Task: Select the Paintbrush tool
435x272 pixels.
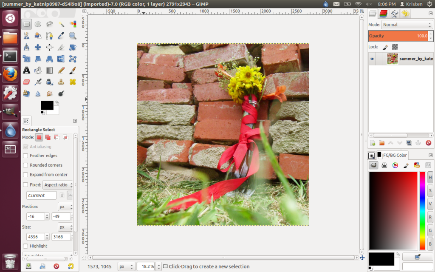Action: (73, 70)
